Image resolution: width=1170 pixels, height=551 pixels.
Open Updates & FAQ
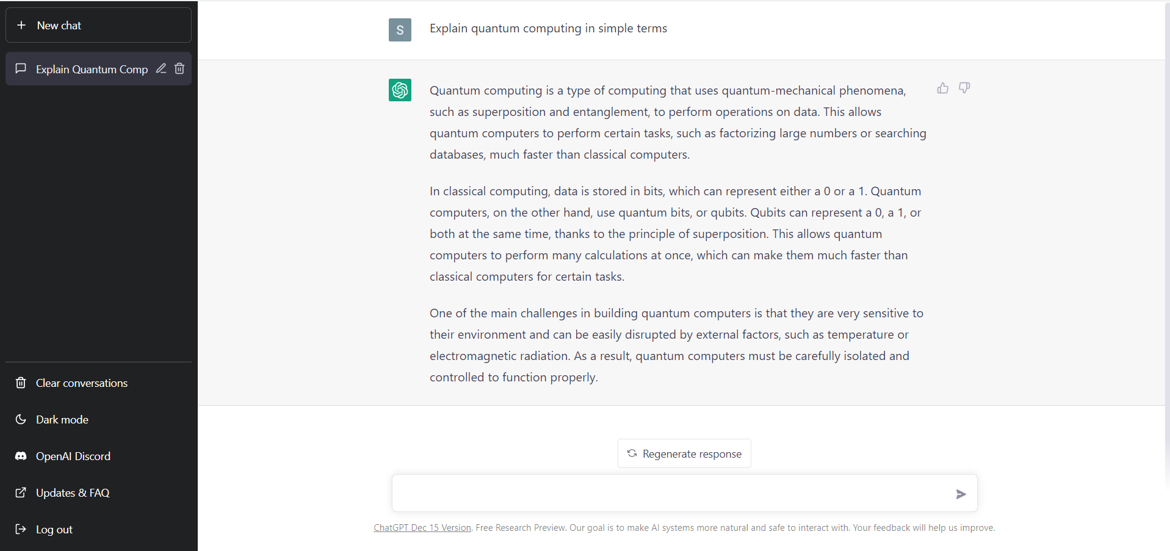point(72,492)
